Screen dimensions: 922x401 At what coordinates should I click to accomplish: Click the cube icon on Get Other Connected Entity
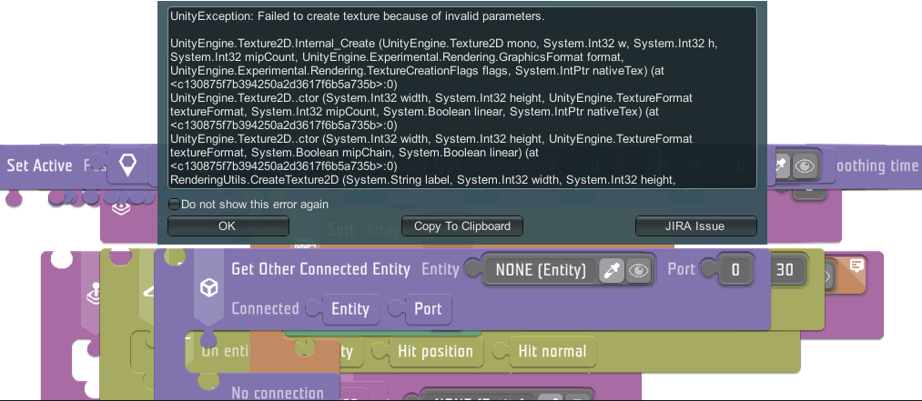pyautogui.click(x=208, y=287)
